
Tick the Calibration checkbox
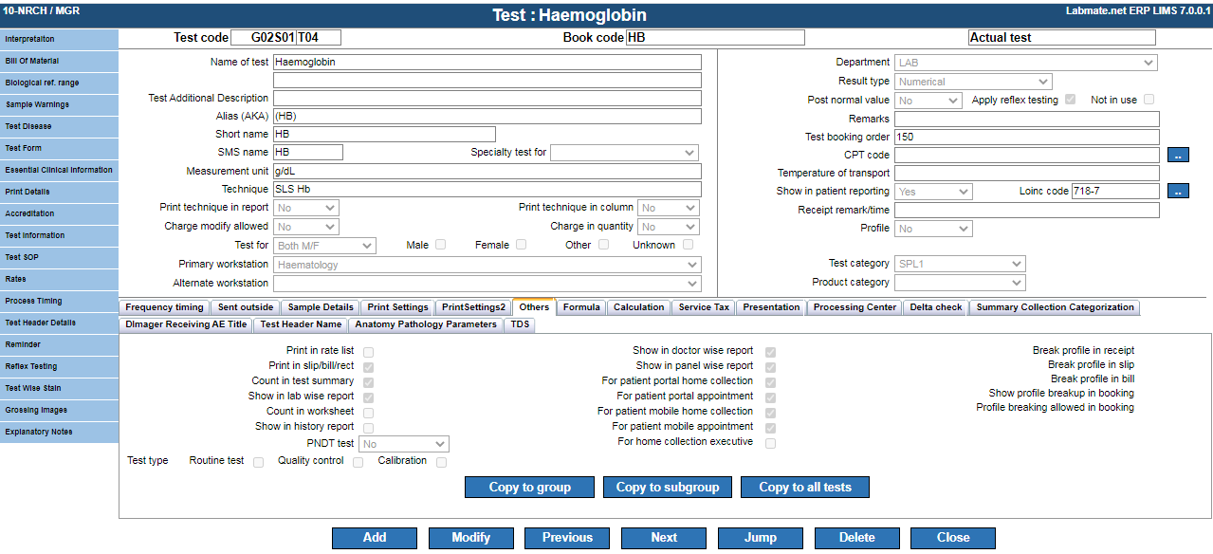coord(441,462)
